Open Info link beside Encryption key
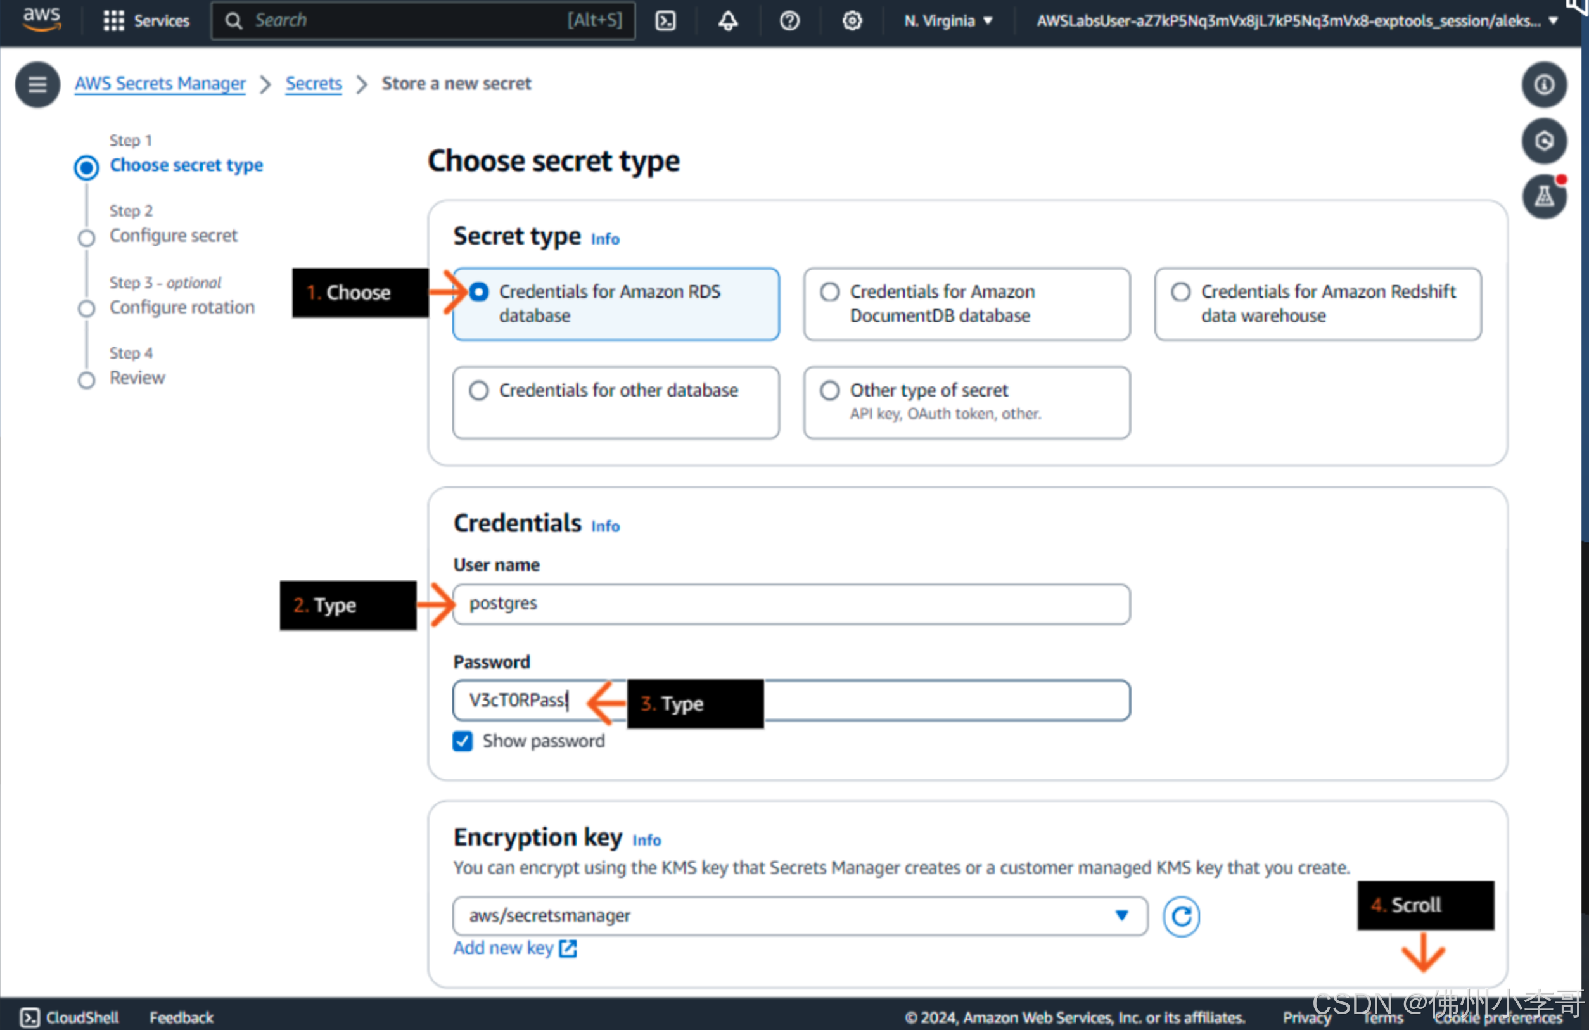1589x1030 pixels. pos(647,840)
